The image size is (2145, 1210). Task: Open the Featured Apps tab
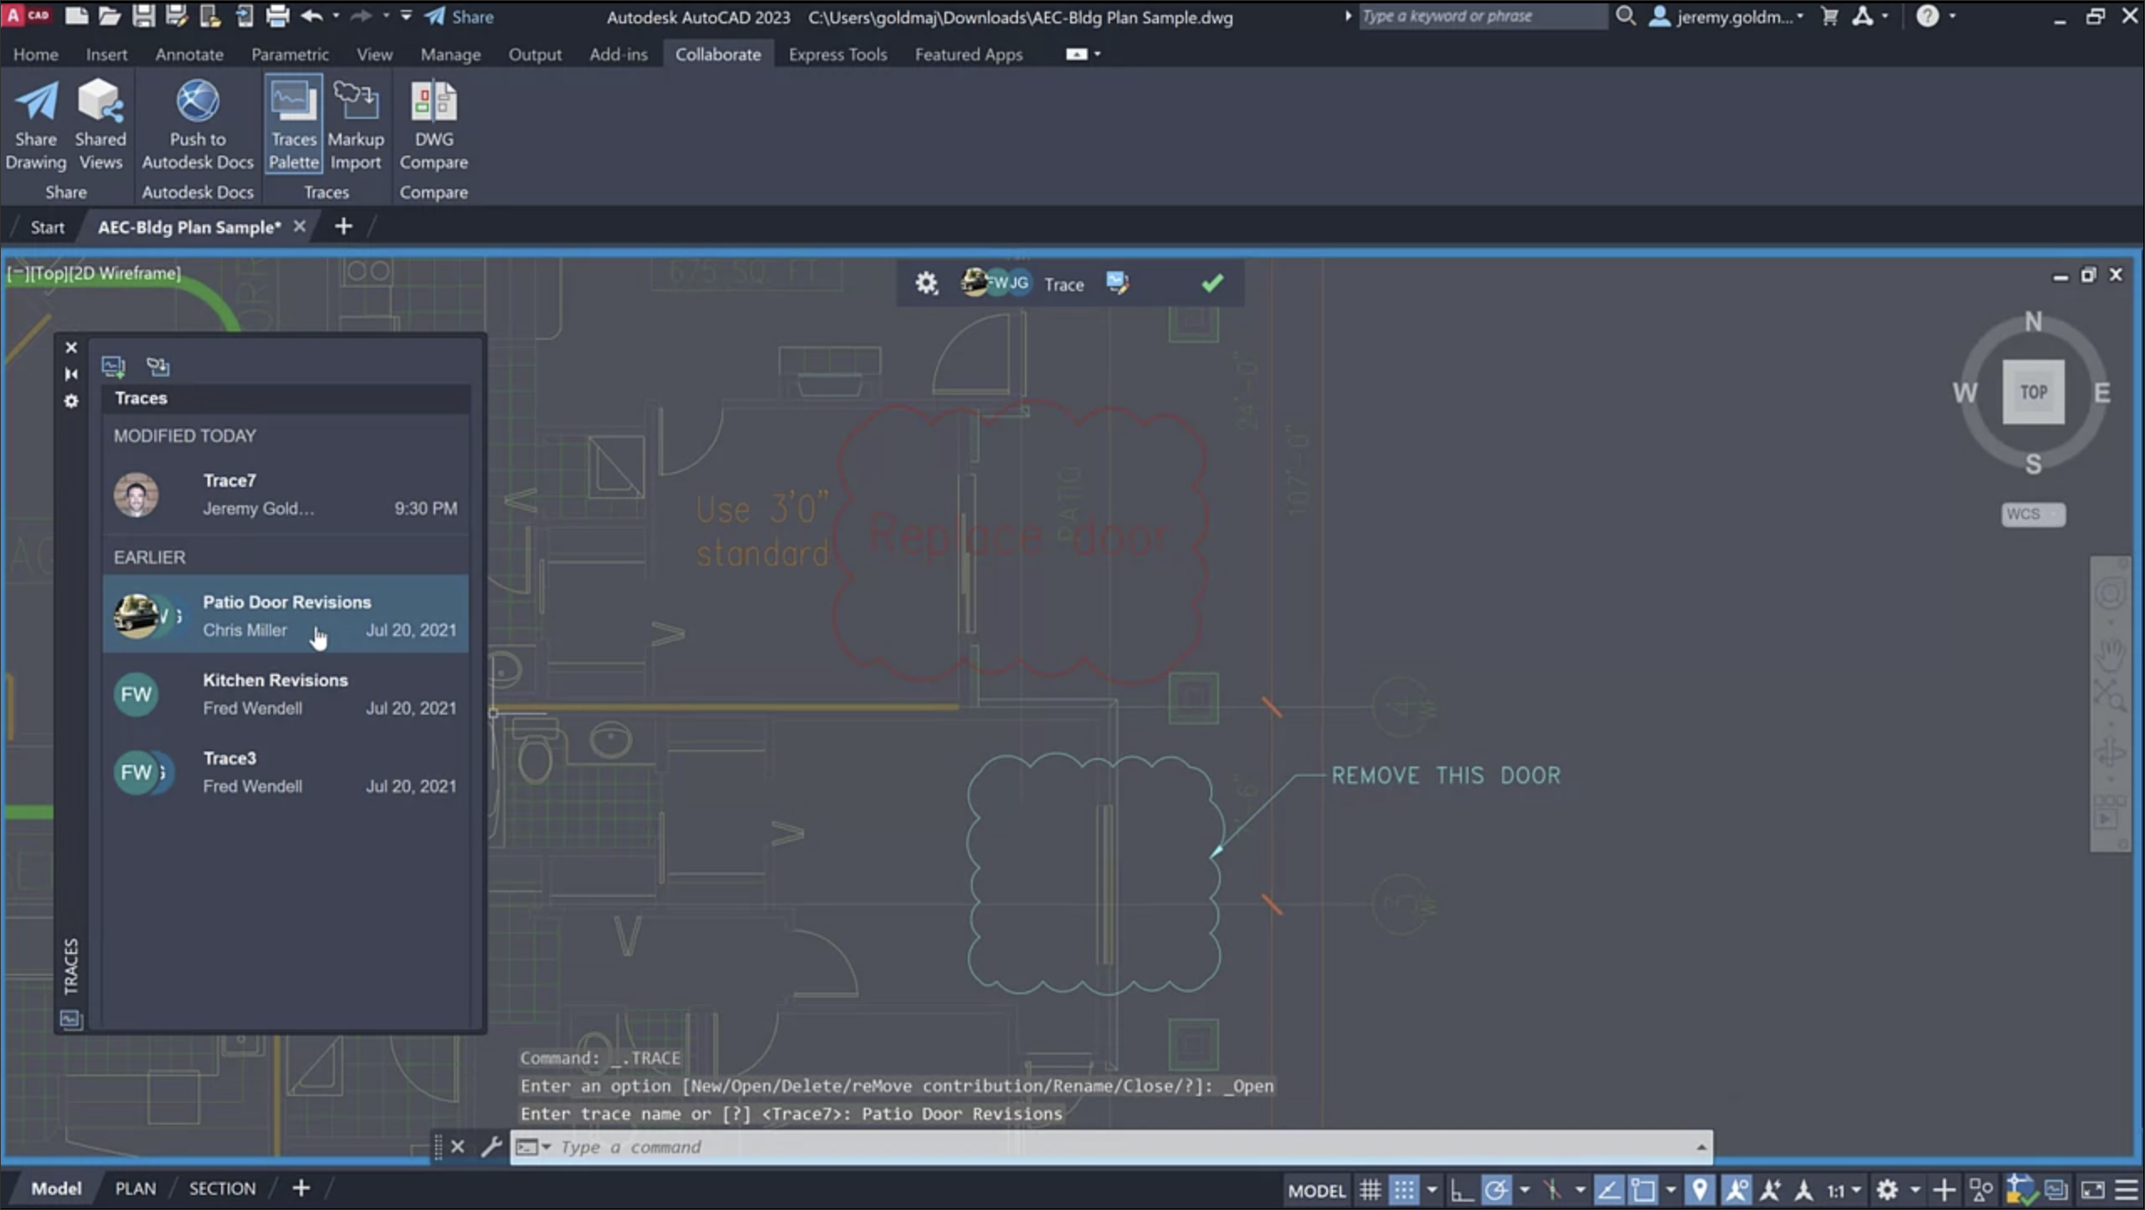969,54
